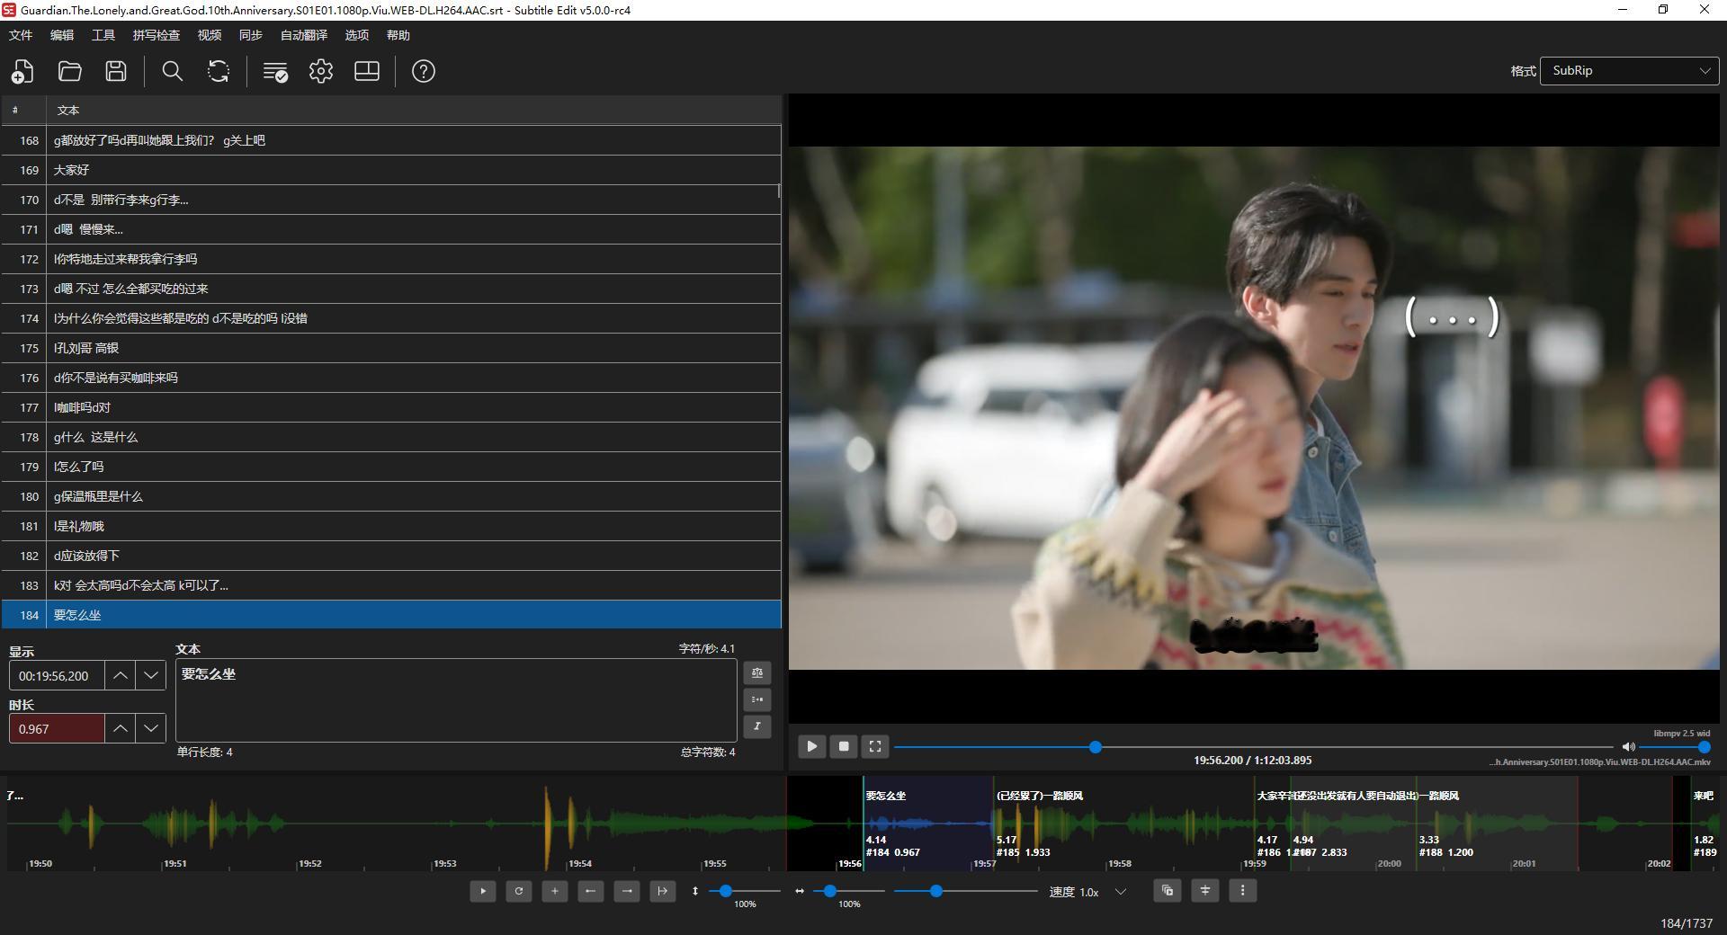
Task: Click in the subtitle text edit box
Action: point(456,700)
